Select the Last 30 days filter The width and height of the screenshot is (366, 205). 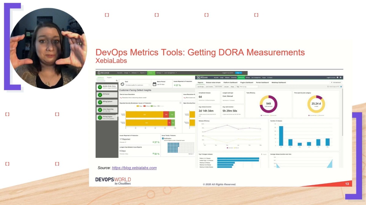point(201,87)
